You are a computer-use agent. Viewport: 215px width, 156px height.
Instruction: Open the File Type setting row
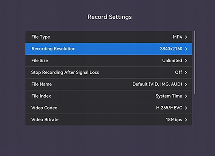coord(41,37)
